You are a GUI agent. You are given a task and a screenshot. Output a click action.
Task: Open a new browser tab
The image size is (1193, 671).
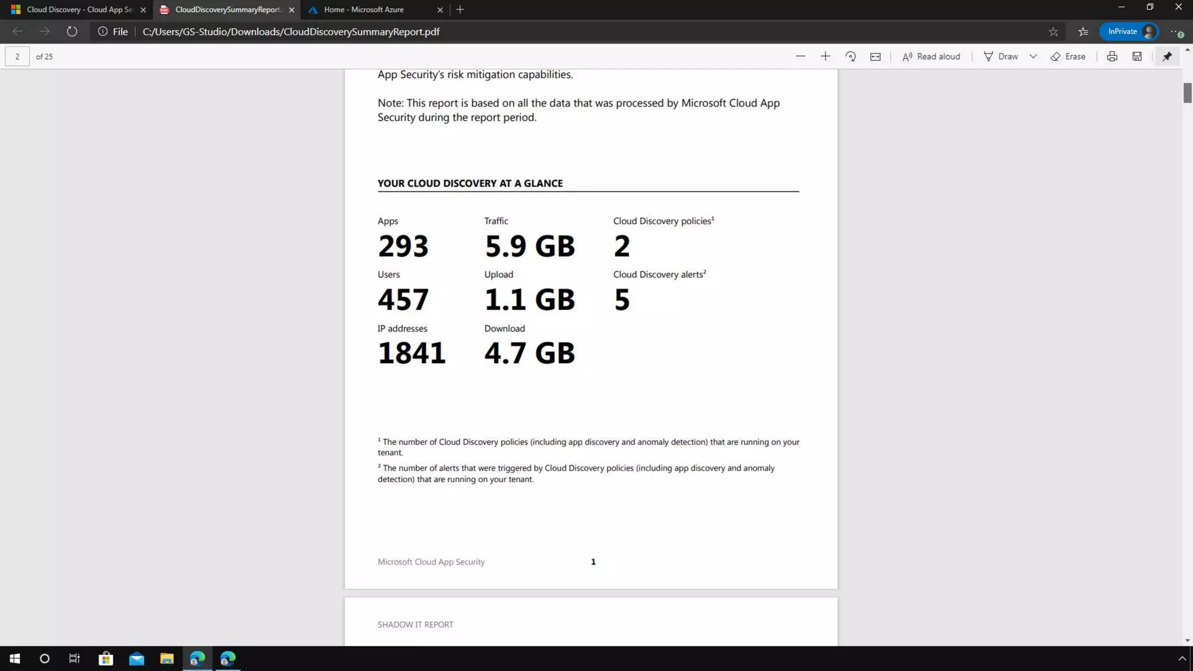pos(460,10)
